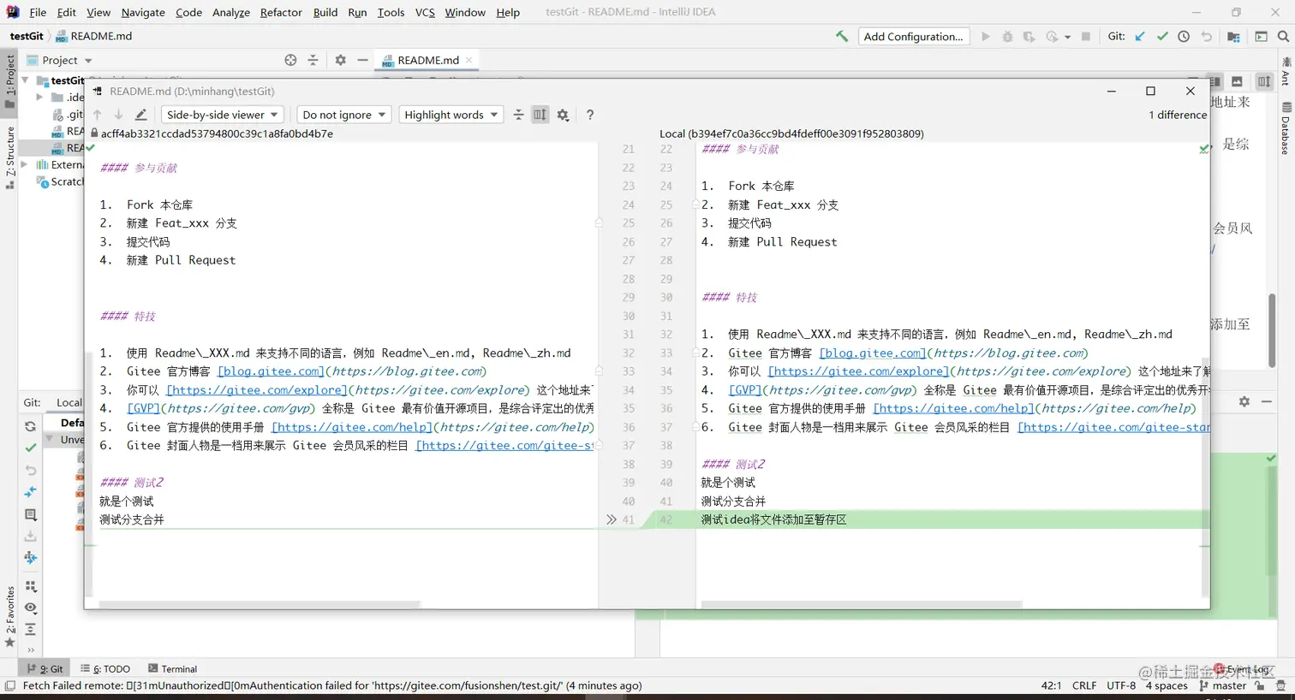Click Changelists icon in Git panel
Screen dimensions: 1295x700
(30, 514)
